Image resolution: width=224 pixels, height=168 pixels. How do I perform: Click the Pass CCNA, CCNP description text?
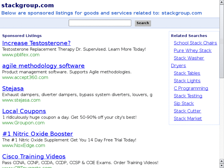pos(80,163)
